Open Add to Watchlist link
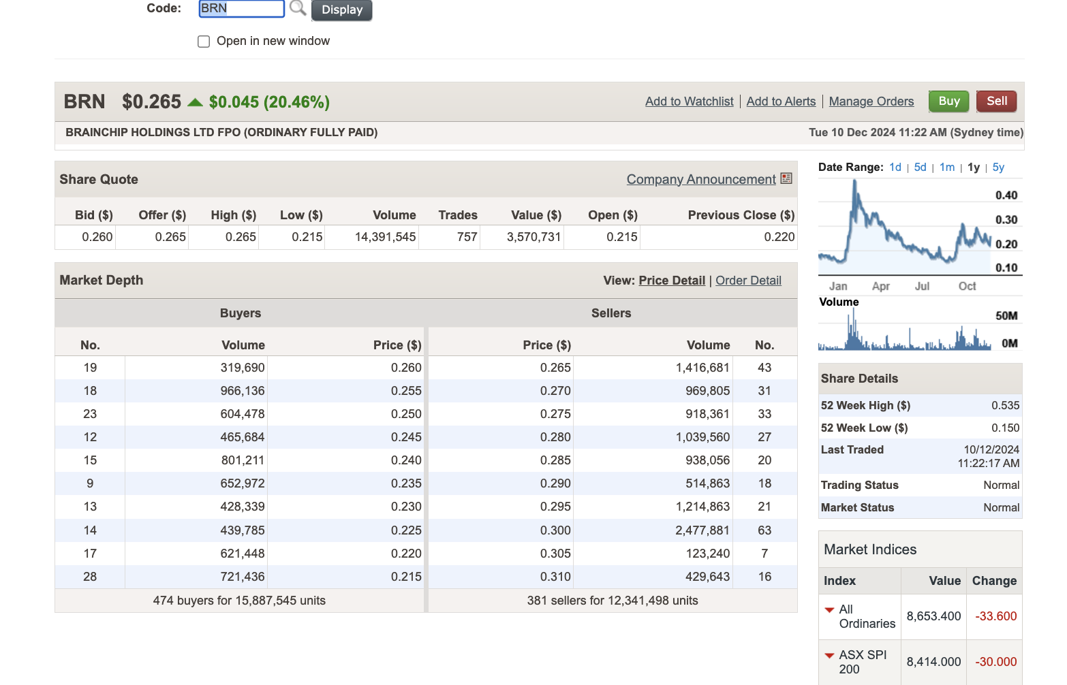 coord(689,101)
